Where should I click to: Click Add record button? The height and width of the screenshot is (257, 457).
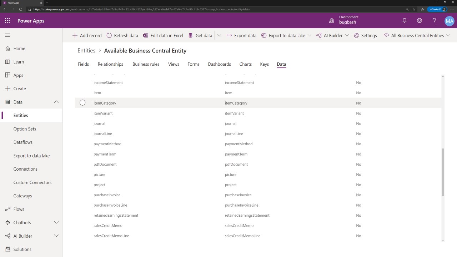click(87, 35)
